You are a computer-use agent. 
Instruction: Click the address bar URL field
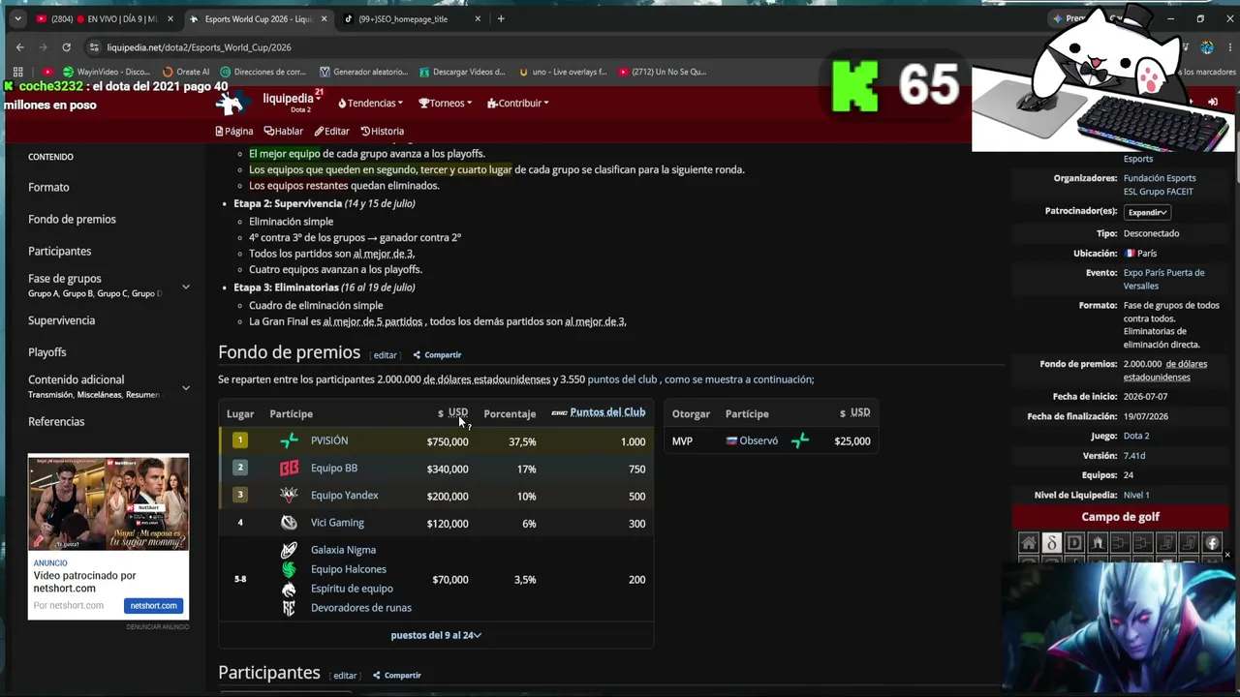[x=199, y=47]
